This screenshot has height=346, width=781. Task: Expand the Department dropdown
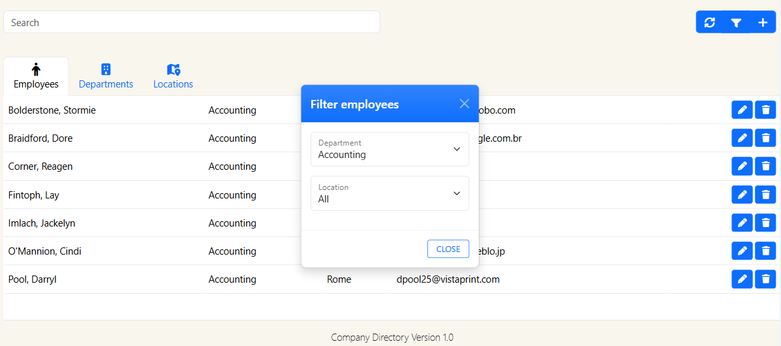390,149
